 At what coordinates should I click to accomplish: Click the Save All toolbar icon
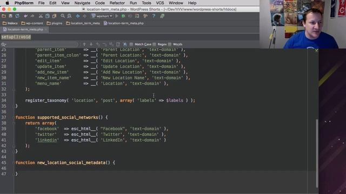(10, 16)
